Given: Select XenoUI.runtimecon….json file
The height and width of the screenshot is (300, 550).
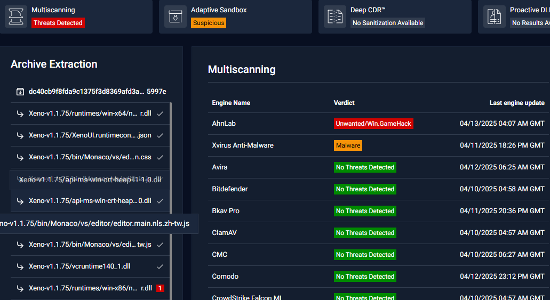Looking at the screenshot, I should 90,135.
